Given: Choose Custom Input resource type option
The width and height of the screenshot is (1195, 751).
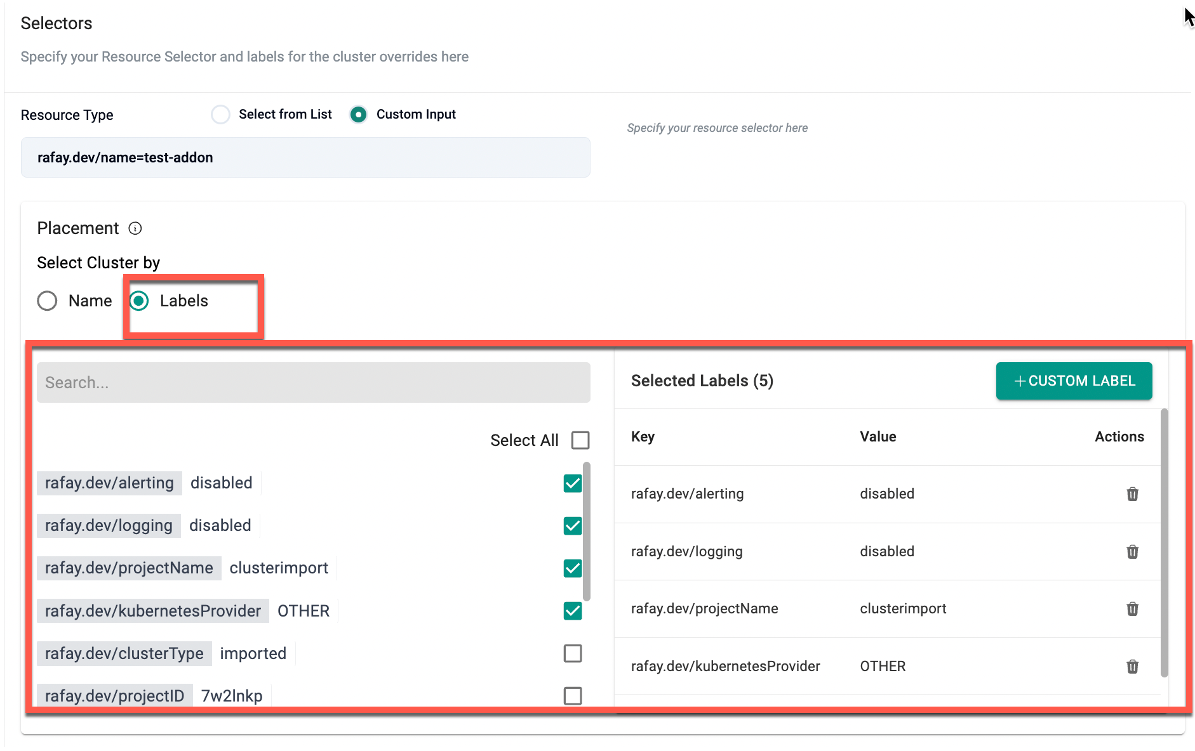Looking at the screenshot, I should (x=359, y=115).
